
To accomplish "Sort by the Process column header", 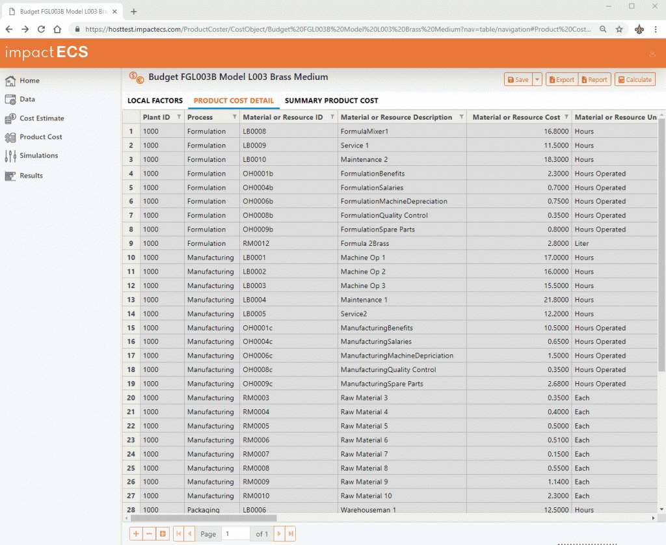I will click(200, 117).
